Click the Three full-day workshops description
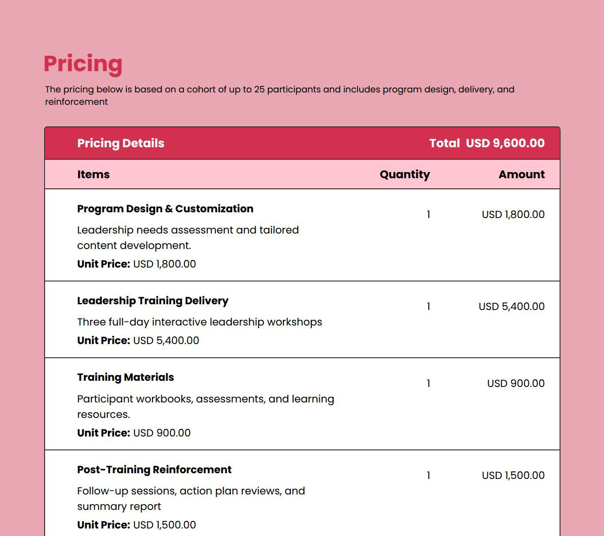The height and width of the screenshot is (536, 604). (x=199, y=322)
